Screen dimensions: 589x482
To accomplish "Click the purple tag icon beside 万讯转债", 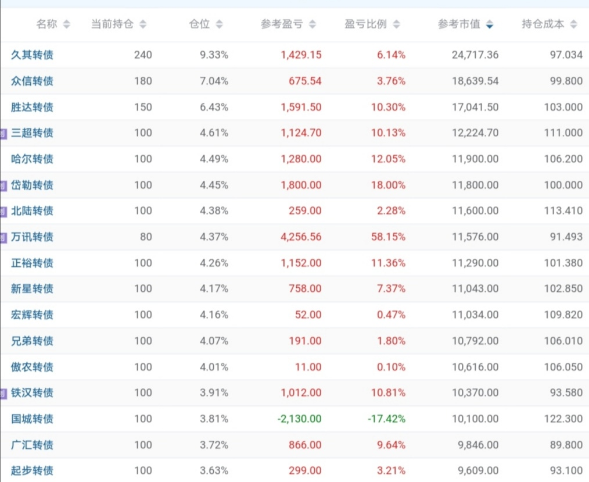I will coord(3,237).
